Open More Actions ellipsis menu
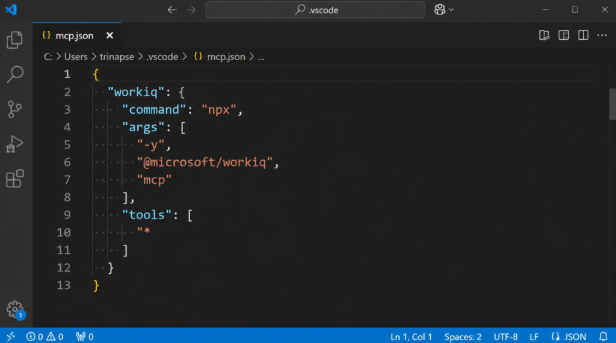This screenshot has width=616, height=343. 602,36
